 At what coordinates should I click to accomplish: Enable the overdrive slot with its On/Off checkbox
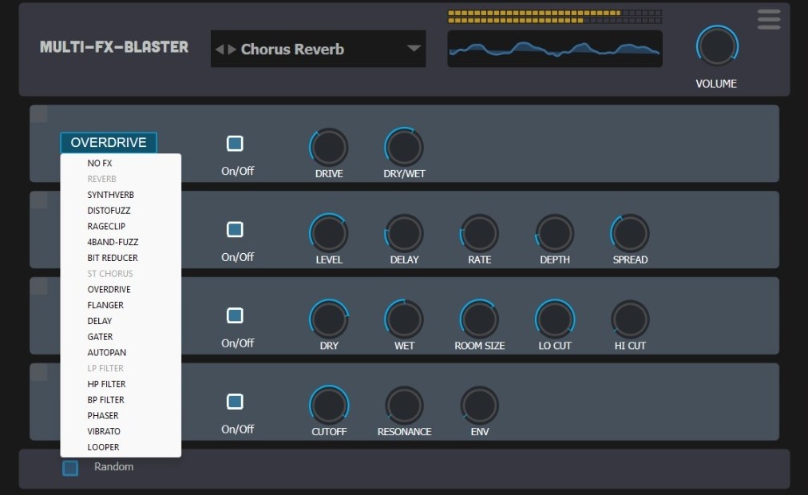[235, 143]
